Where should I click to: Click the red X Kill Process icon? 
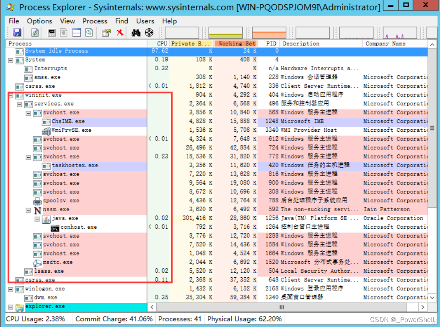(120, 33)
